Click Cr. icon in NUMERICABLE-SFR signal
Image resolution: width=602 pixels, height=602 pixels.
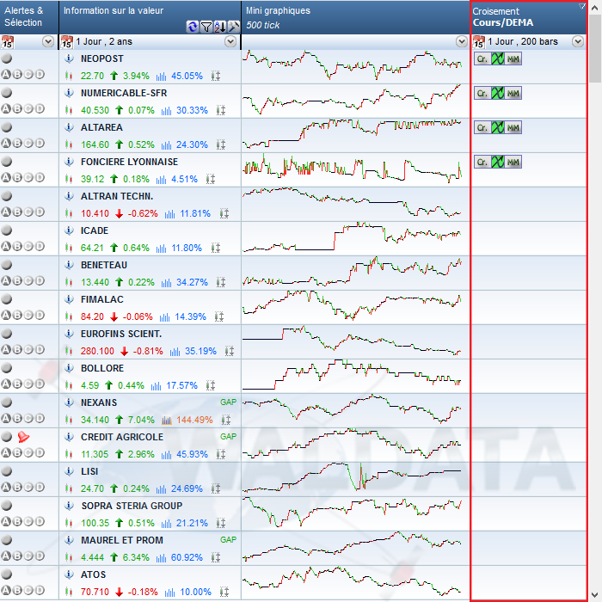482,93
